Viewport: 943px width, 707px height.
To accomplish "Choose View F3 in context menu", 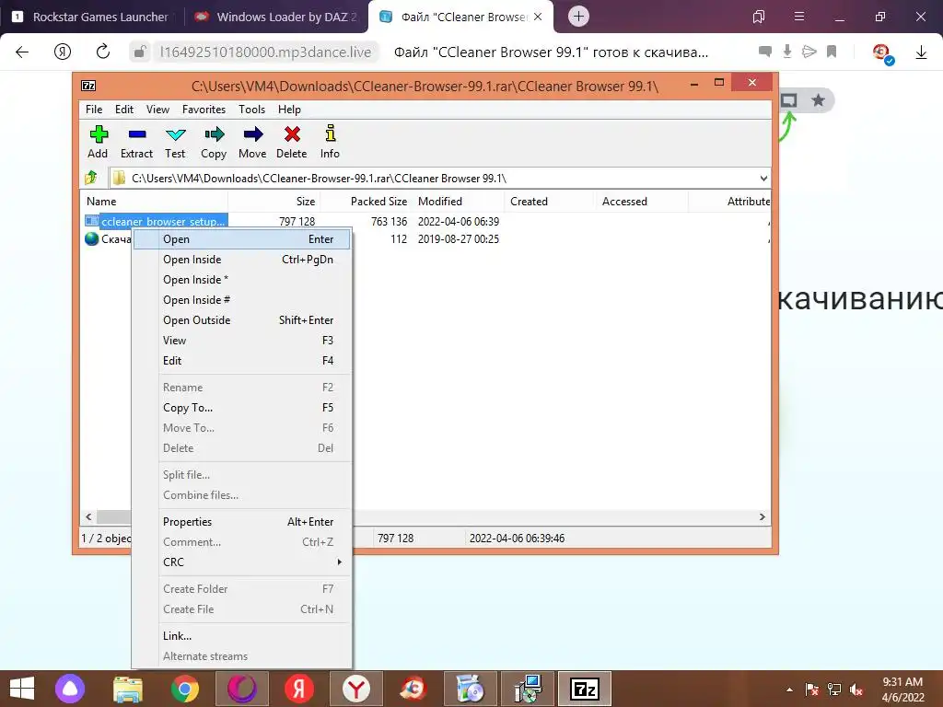I will 241,341.
